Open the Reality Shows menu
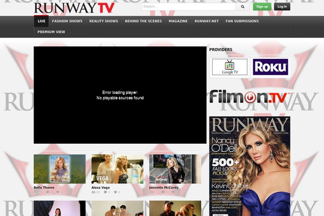The height and width of the screenshot is (216, 324). point(104,21)
